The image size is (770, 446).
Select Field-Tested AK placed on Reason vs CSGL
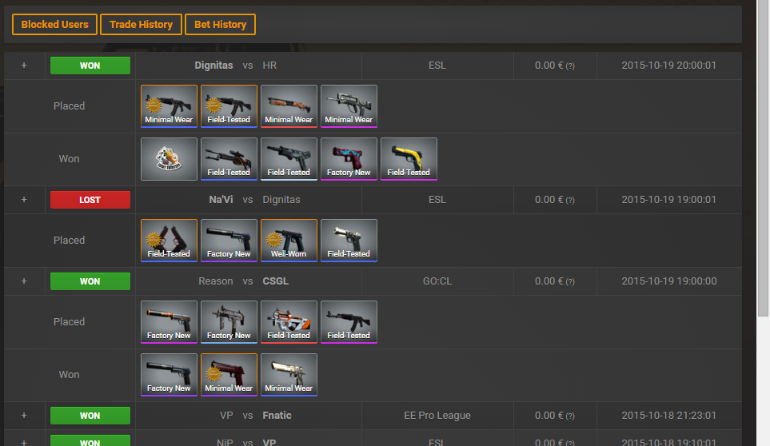tap(349, 322)
